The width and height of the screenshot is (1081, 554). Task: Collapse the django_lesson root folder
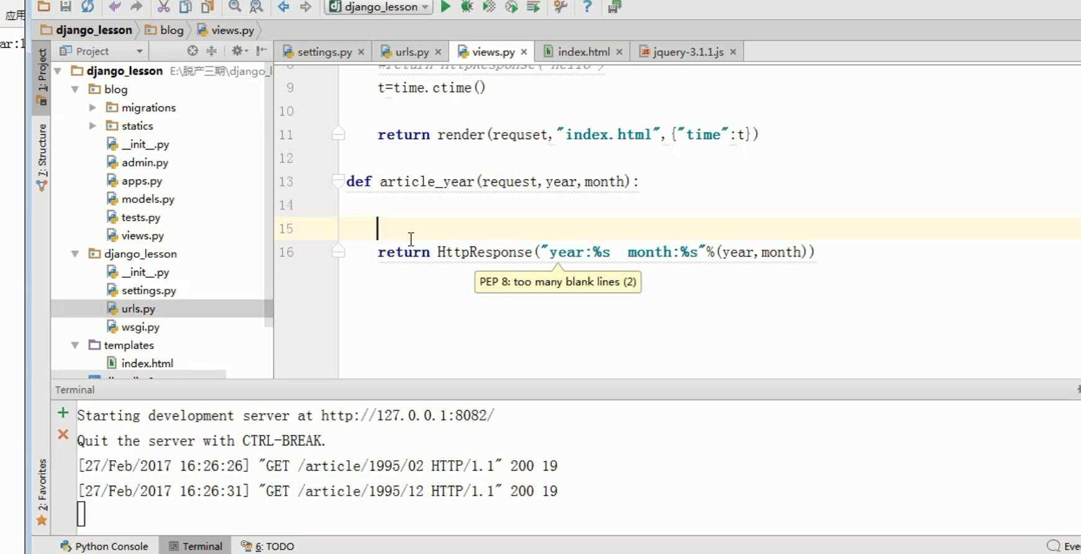[x=59, y=71]
